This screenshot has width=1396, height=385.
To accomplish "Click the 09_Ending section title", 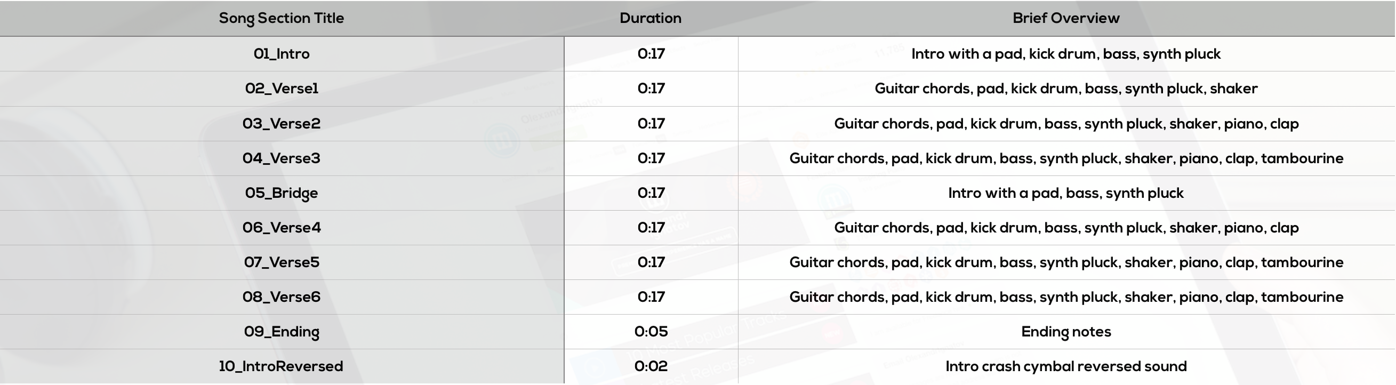I will (281, 332).
